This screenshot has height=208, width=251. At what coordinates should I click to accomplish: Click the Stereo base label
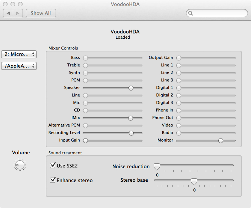point(134,180)
